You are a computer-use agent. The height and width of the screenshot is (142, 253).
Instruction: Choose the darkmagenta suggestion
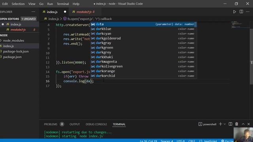point(143,62)
